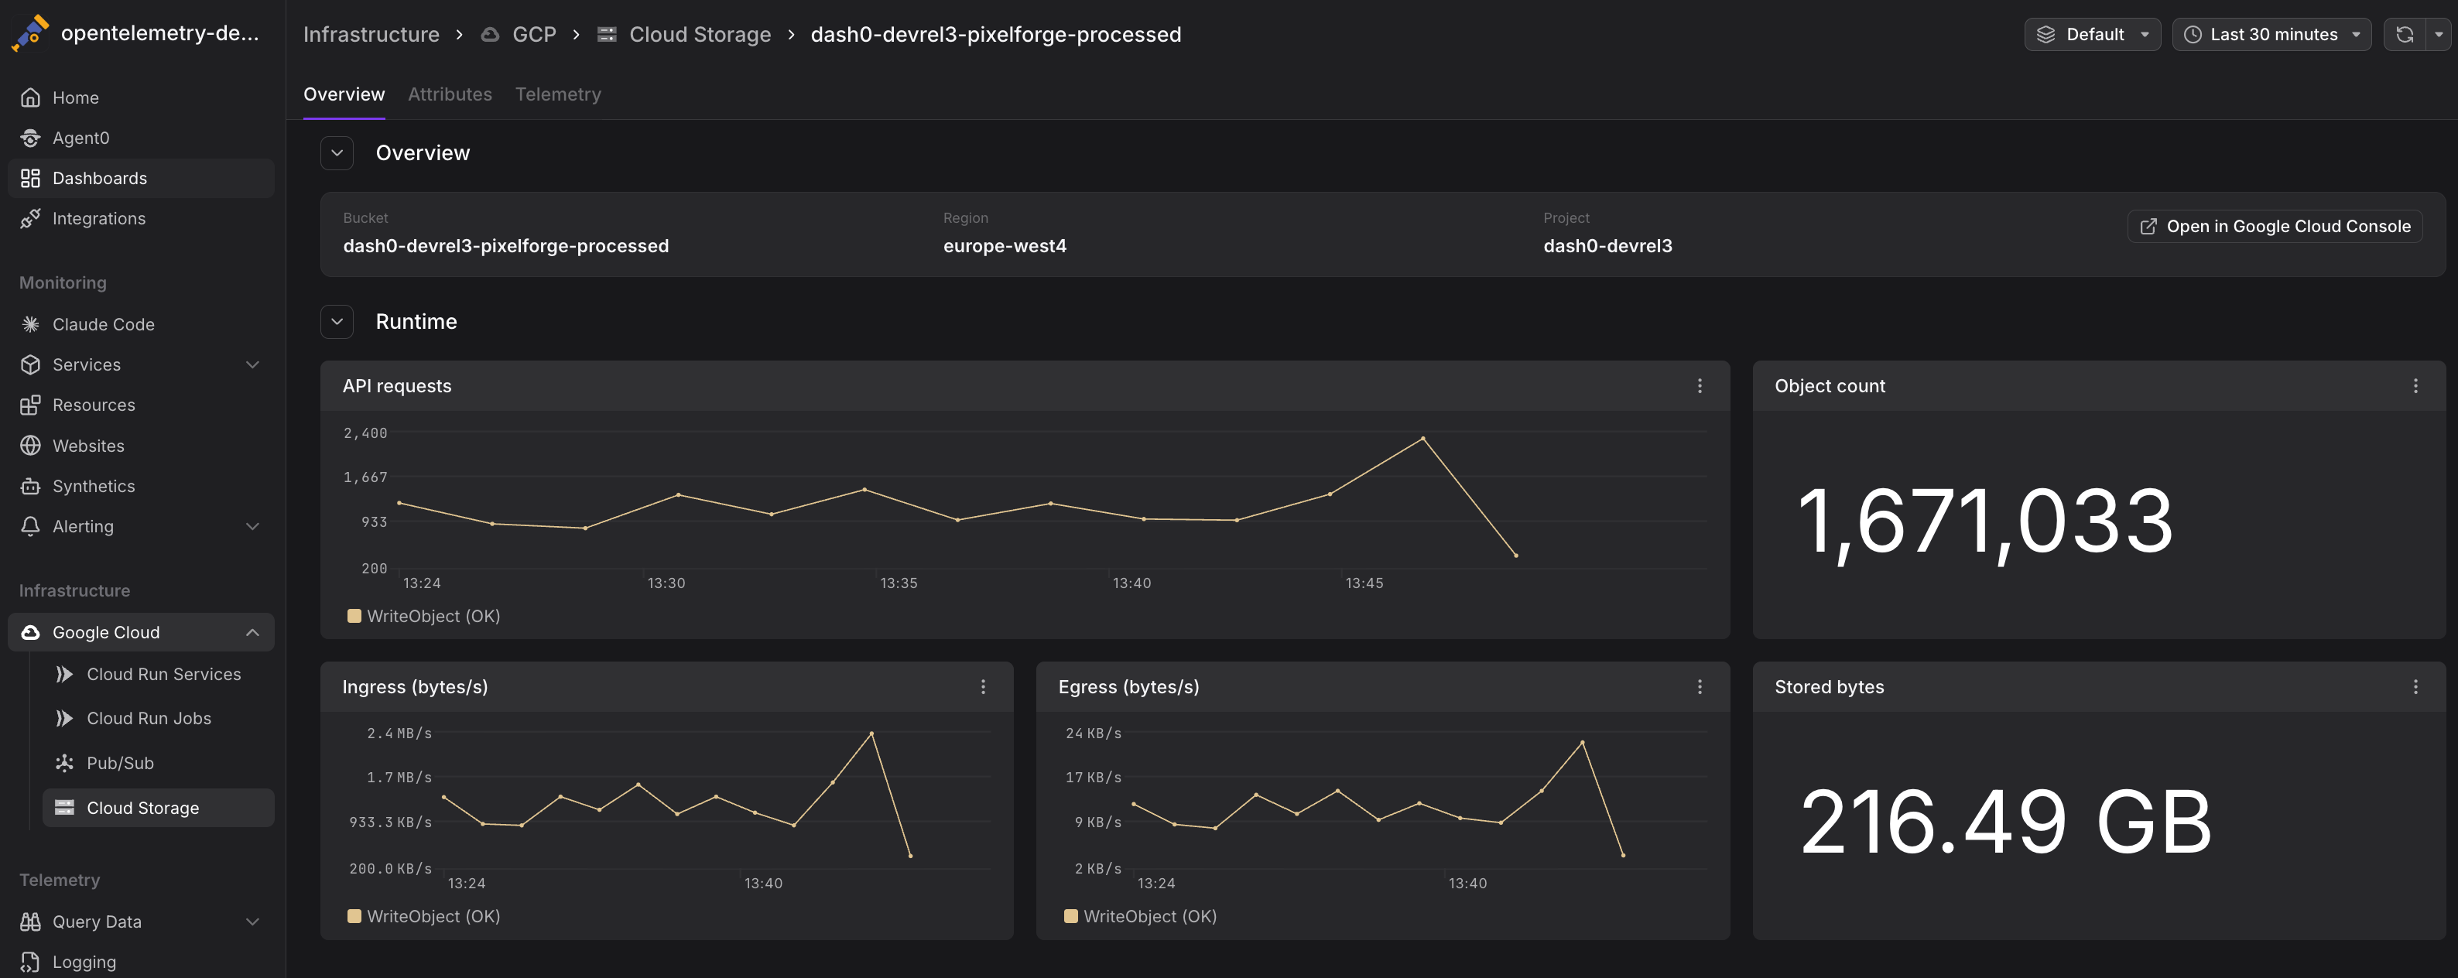Collapse the Overview section chevron

click(x=337, y=152)
